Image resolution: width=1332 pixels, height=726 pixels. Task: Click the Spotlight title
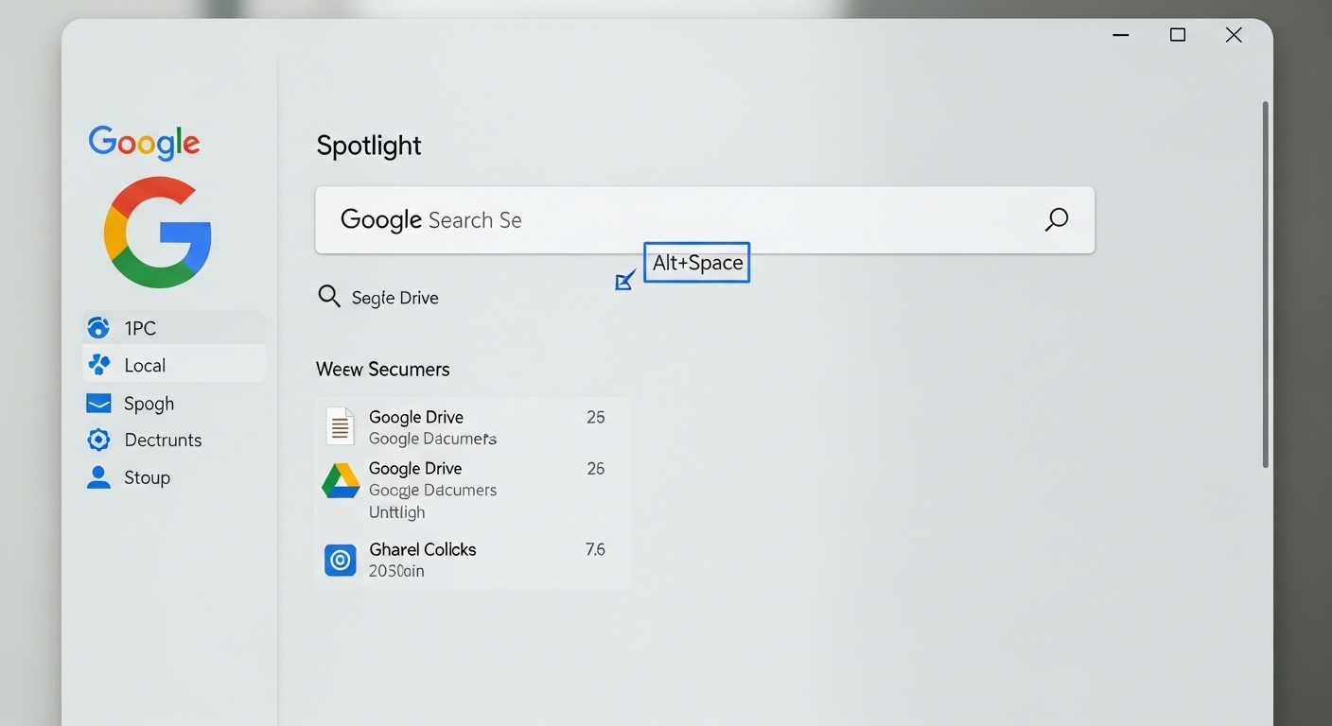click(x=368, y=146)
